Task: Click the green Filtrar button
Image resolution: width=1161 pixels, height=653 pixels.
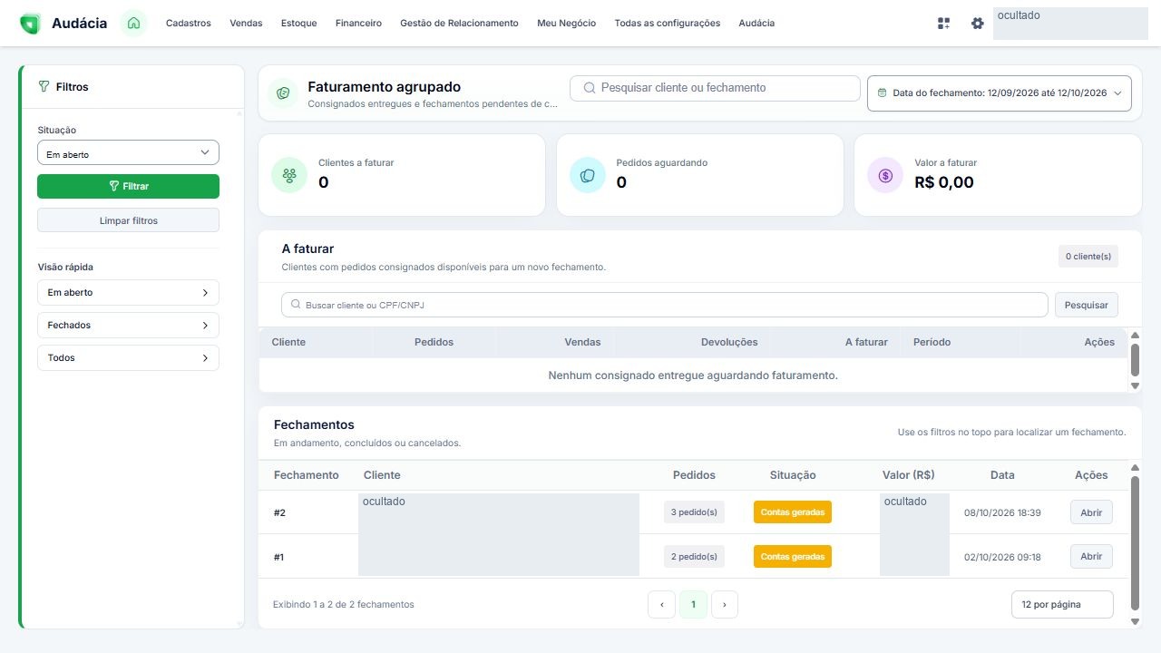Action: click(128, 186)
